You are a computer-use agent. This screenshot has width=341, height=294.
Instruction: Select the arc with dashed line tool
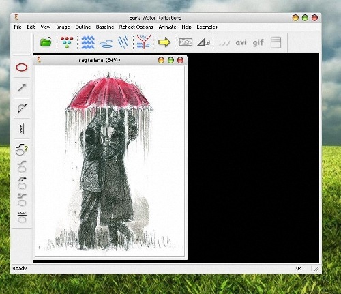coord(22,108)
